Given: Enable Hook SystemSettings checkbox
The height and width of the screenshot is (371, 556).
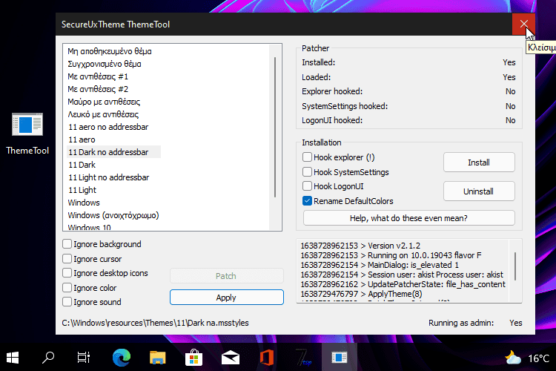Looking at the screenshot, I should click(x=307, y=172).
